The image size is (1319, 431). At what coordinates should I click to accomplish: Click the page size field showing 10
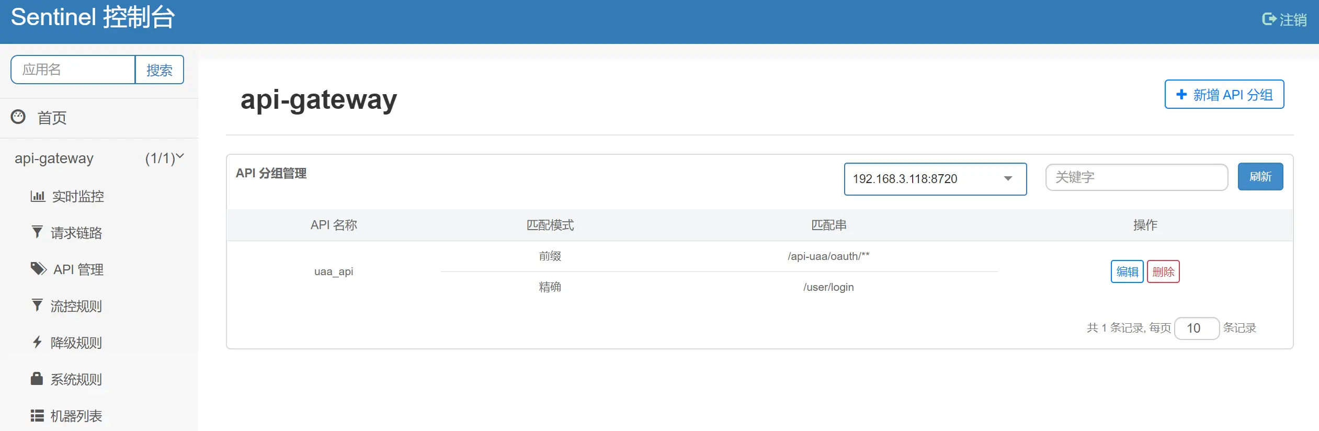[x=1197, y=328]
